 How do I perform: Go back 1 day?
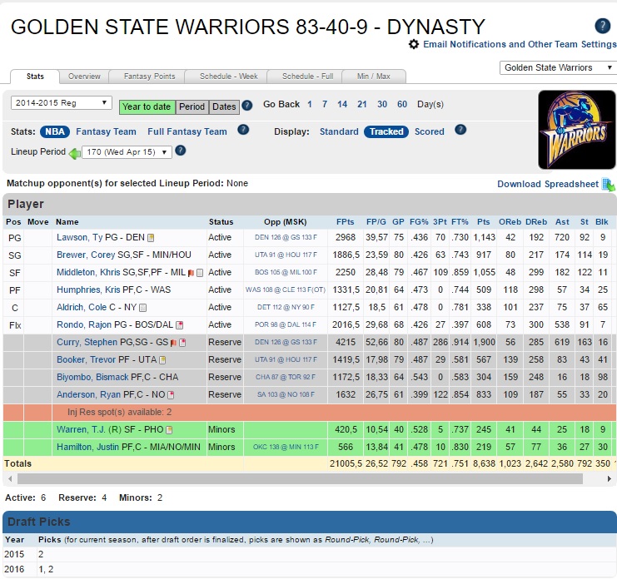(x=310, y=104)
